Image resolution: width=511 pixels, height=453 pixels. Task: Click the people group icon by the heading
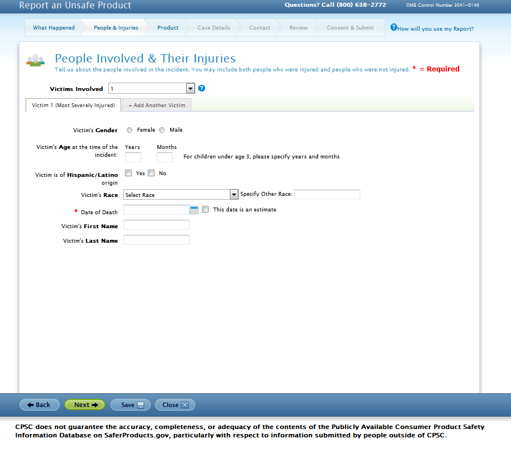point(36,60)
